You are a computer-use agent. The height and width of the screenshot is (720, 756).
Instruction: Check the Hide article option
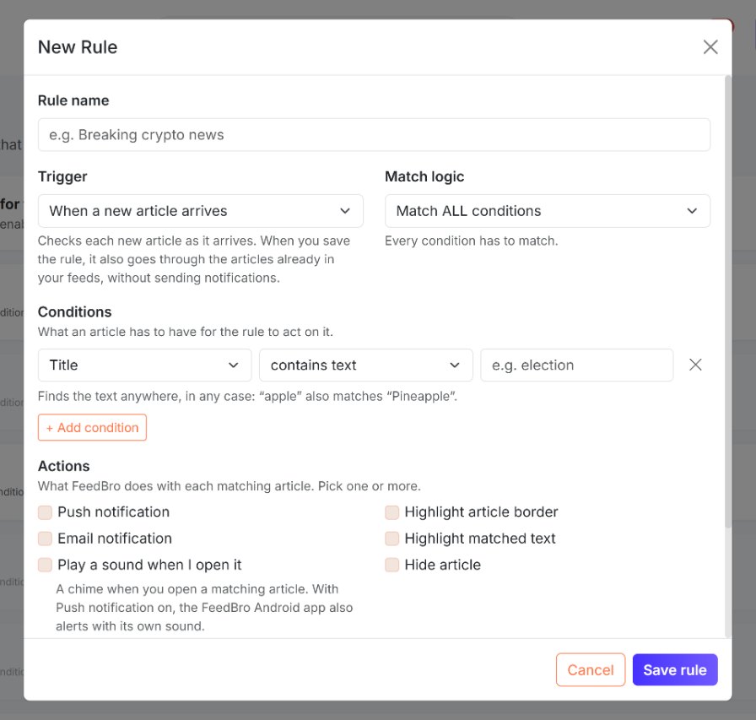pos(392,565)
